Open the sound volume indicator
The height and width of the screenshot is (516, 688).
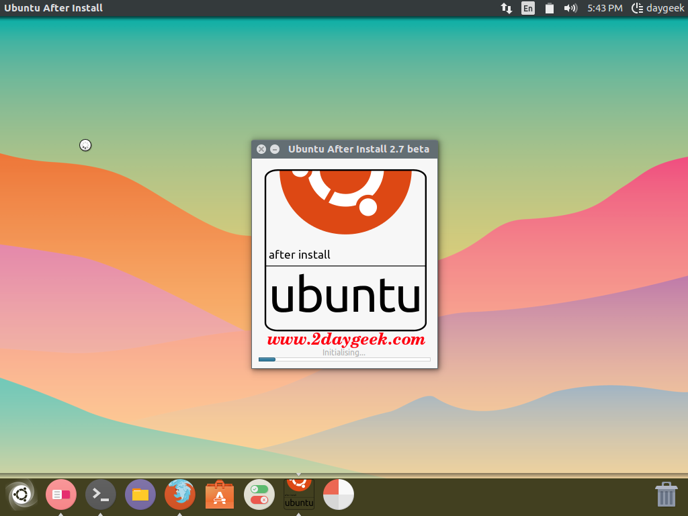[x=570, y=8]
